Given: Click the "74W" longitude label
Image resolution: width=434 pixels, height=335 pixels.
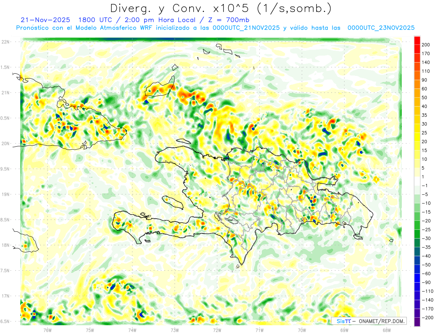Looking at the screenshot, I should [132, 330].
